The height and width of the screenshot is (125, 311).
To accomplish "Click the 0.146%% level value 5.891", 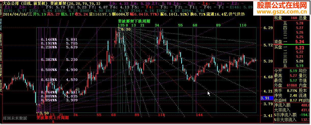I will tap(72, 39).
